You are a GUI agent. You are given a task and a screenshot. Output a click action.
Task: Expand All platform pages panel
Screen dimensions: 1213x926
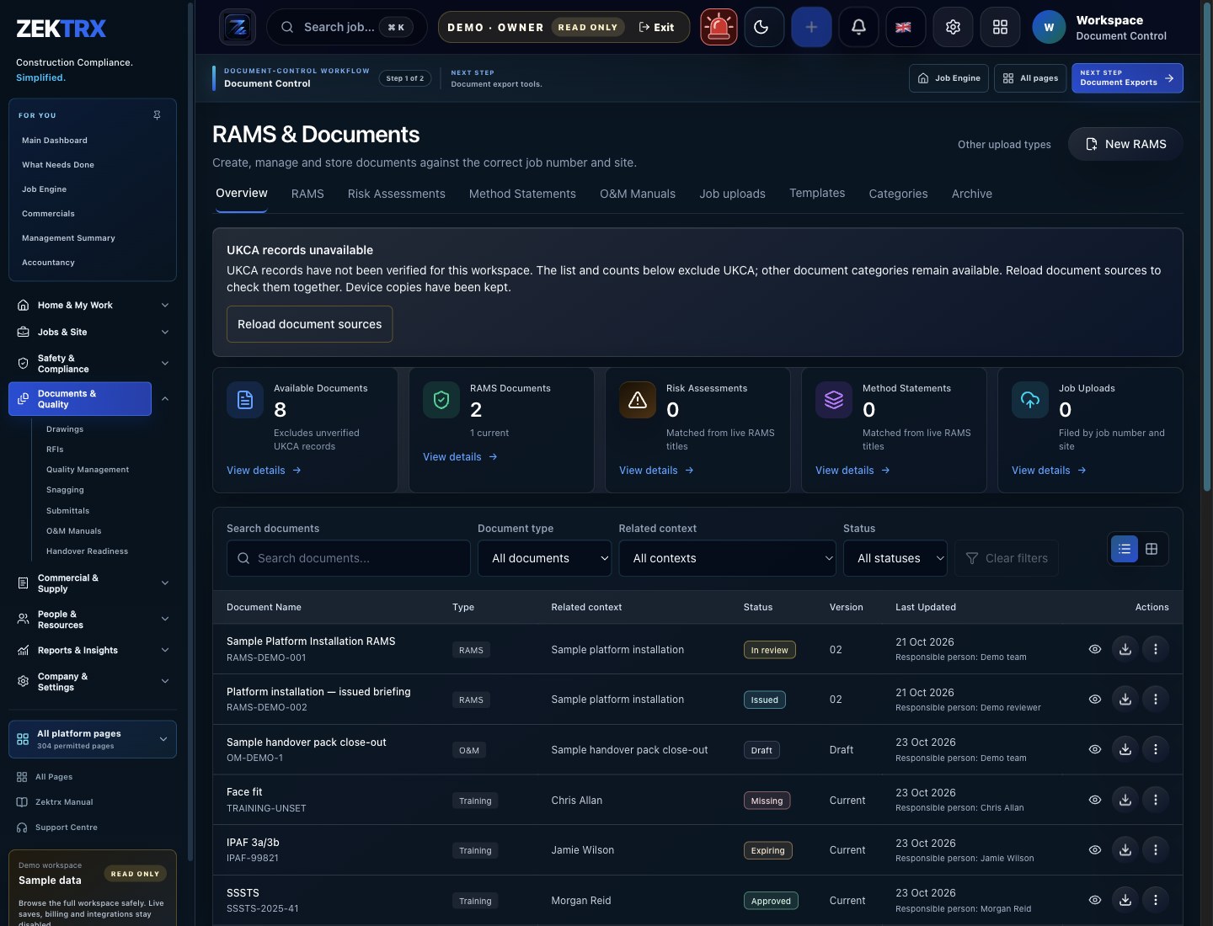(x=93, y=739)
